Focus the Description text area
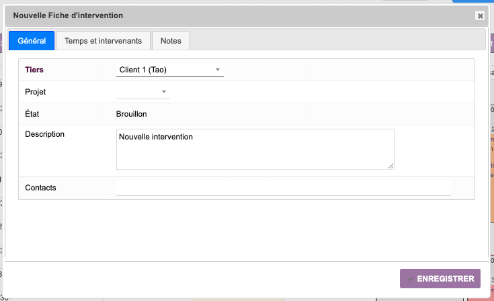494x301 pixels. (x=255, y=149)
